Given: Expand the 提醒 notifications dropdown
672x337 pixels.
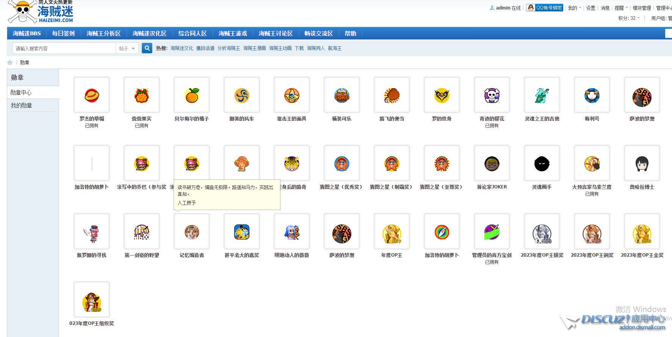Looking at the screenshot, I should pos(621,8).
